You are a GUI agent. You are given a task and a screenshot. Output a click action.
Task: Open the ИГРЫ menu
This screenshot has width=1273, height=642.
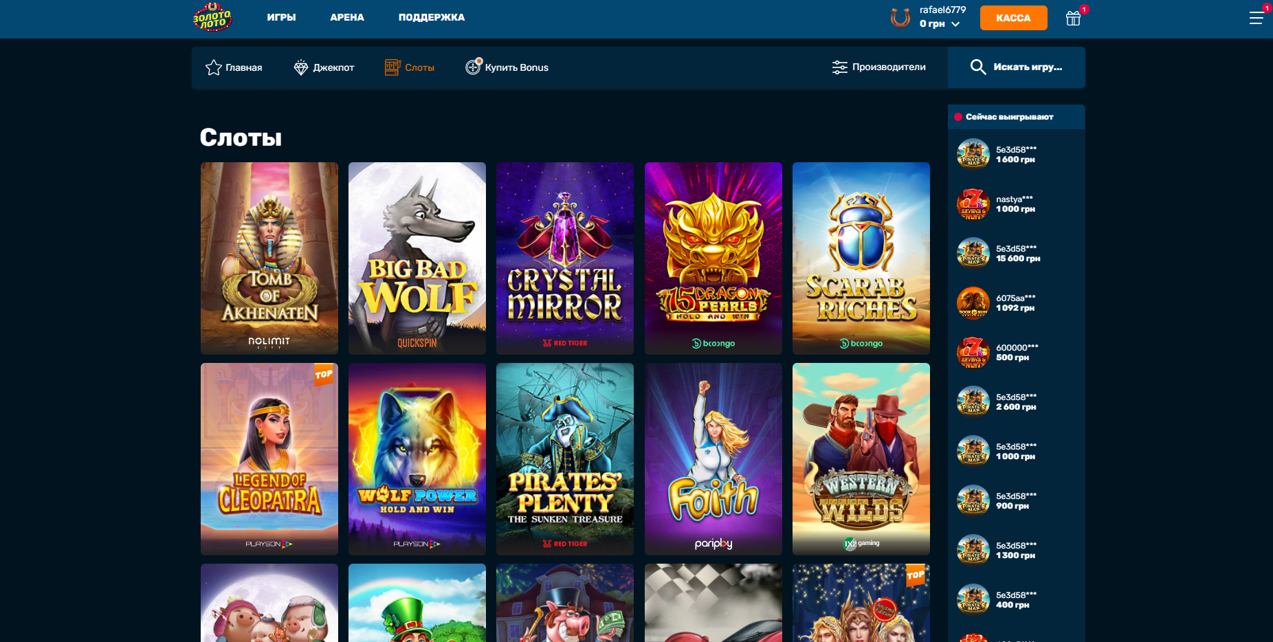click(x=281, y=17)
